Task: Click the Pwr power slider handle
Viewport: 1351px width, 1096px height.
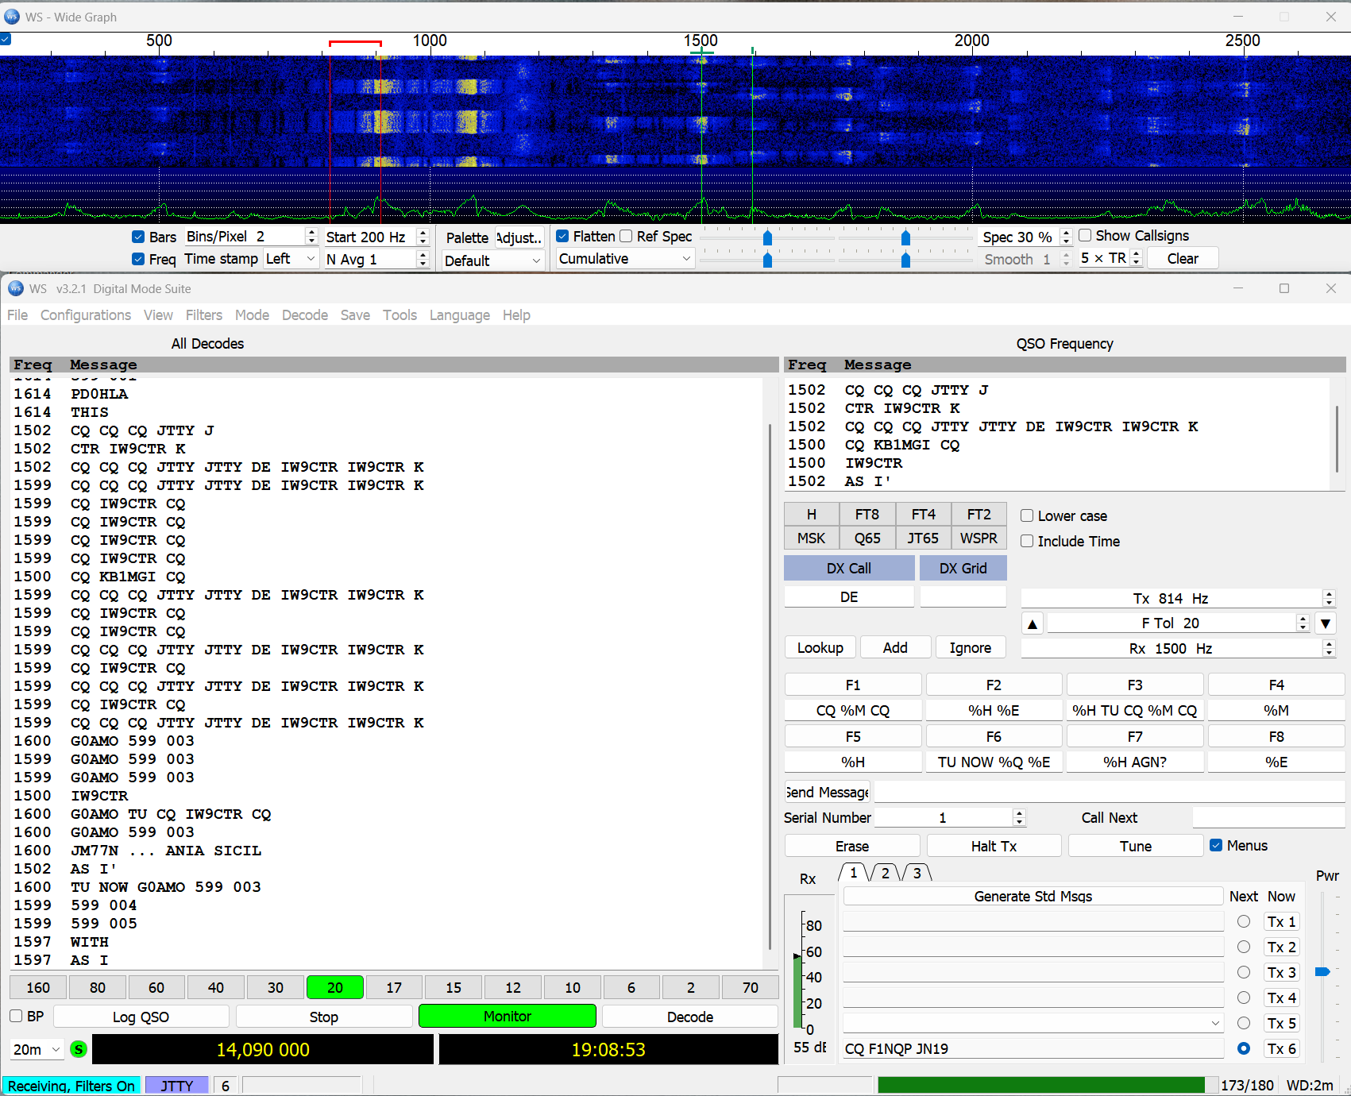Action: click(x=1322, y=971)
